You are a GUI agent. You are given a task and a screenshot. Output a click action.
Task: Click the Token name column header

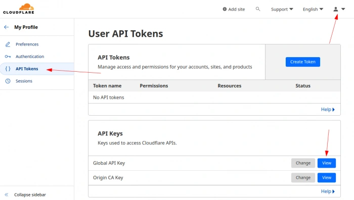[107, 86]
